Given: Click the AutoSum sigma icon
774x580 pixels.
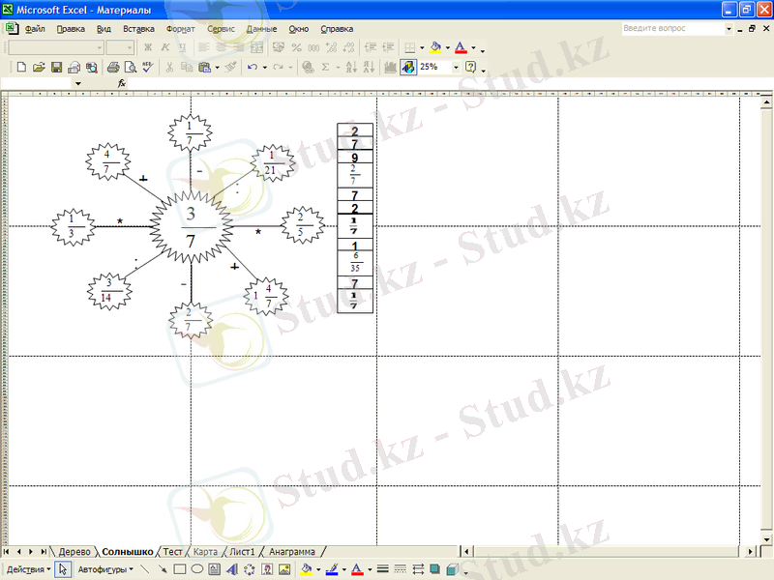Looking at the screenshot, I should pyautogui.click(x=325, y=68).
